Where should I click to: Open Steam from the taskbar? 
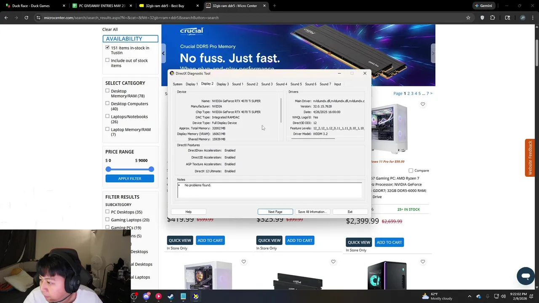(171, 296)
